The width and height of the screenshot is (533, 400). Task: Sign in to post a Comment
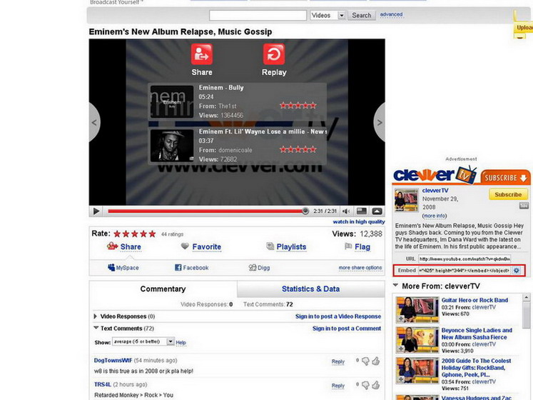(x=346, y=328)
